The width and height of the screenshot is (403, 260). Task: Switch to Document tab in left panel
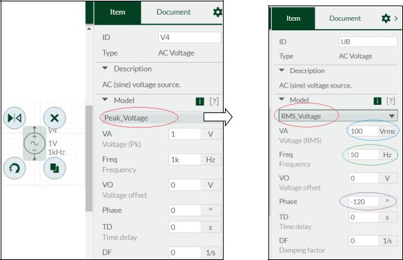(174, 12)
